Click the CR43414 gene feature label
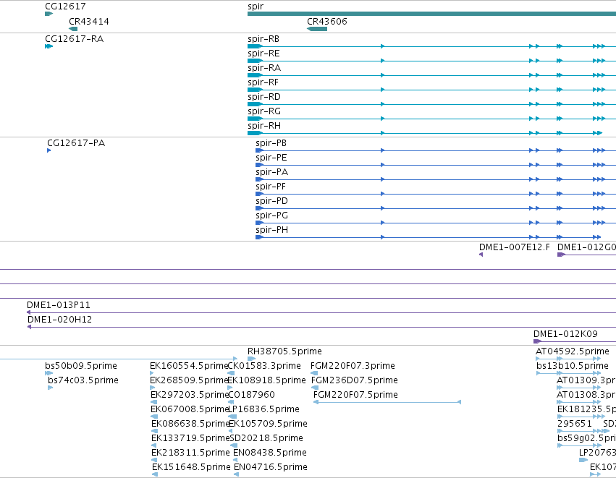Image resolution: width=616 pixels, height=478 pixels. [x=89, y=22]
